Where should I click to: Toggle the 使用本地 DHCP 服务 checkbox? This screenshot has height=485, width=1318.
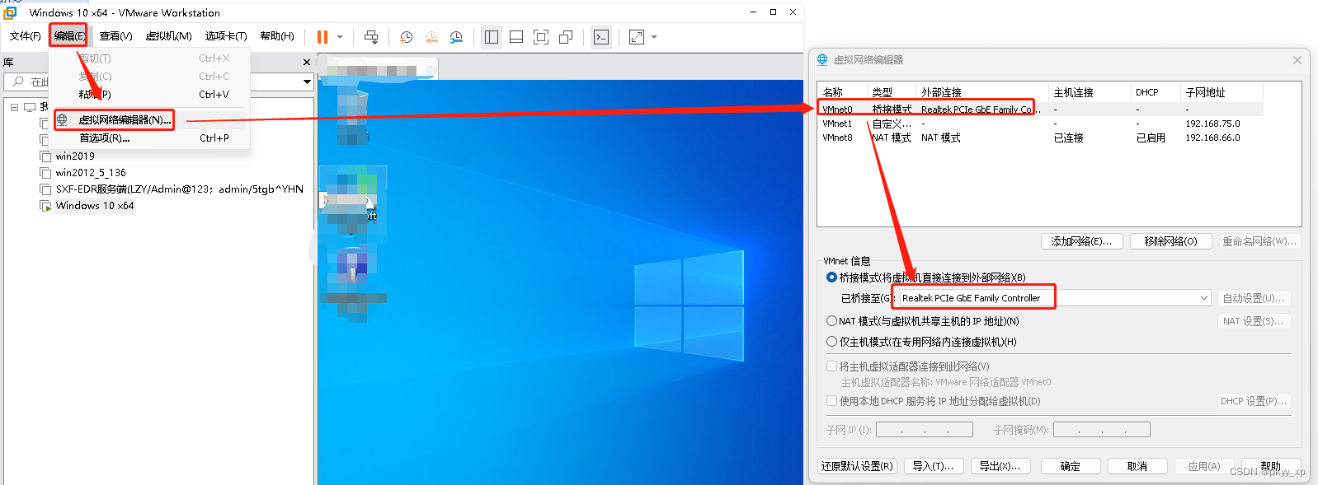coord(831,401)
